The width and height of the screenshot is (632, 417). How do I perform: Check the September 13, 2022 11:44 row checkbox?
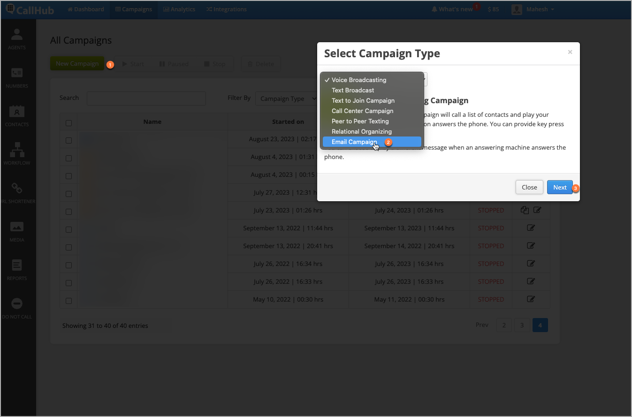69,229
